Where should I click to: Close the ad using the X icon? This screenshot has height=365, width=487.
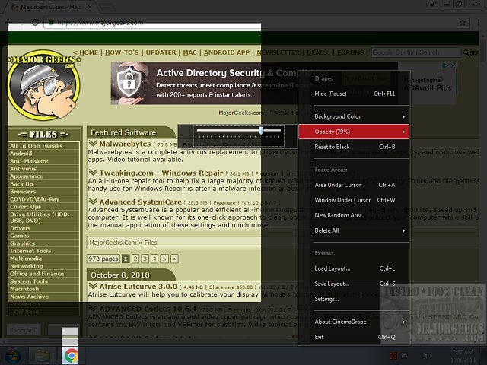coord(454,66)
